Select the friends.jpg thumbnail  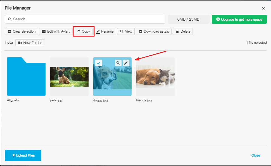155,77
